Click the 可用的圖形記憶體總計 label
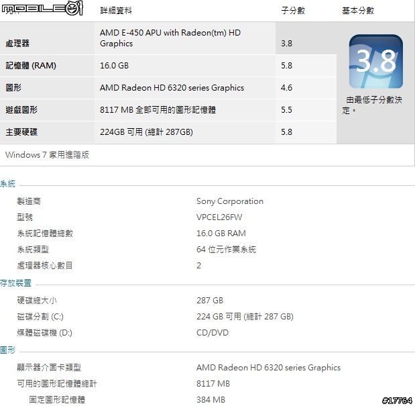The width and height of the screenshot is (415, 406). 57,384
